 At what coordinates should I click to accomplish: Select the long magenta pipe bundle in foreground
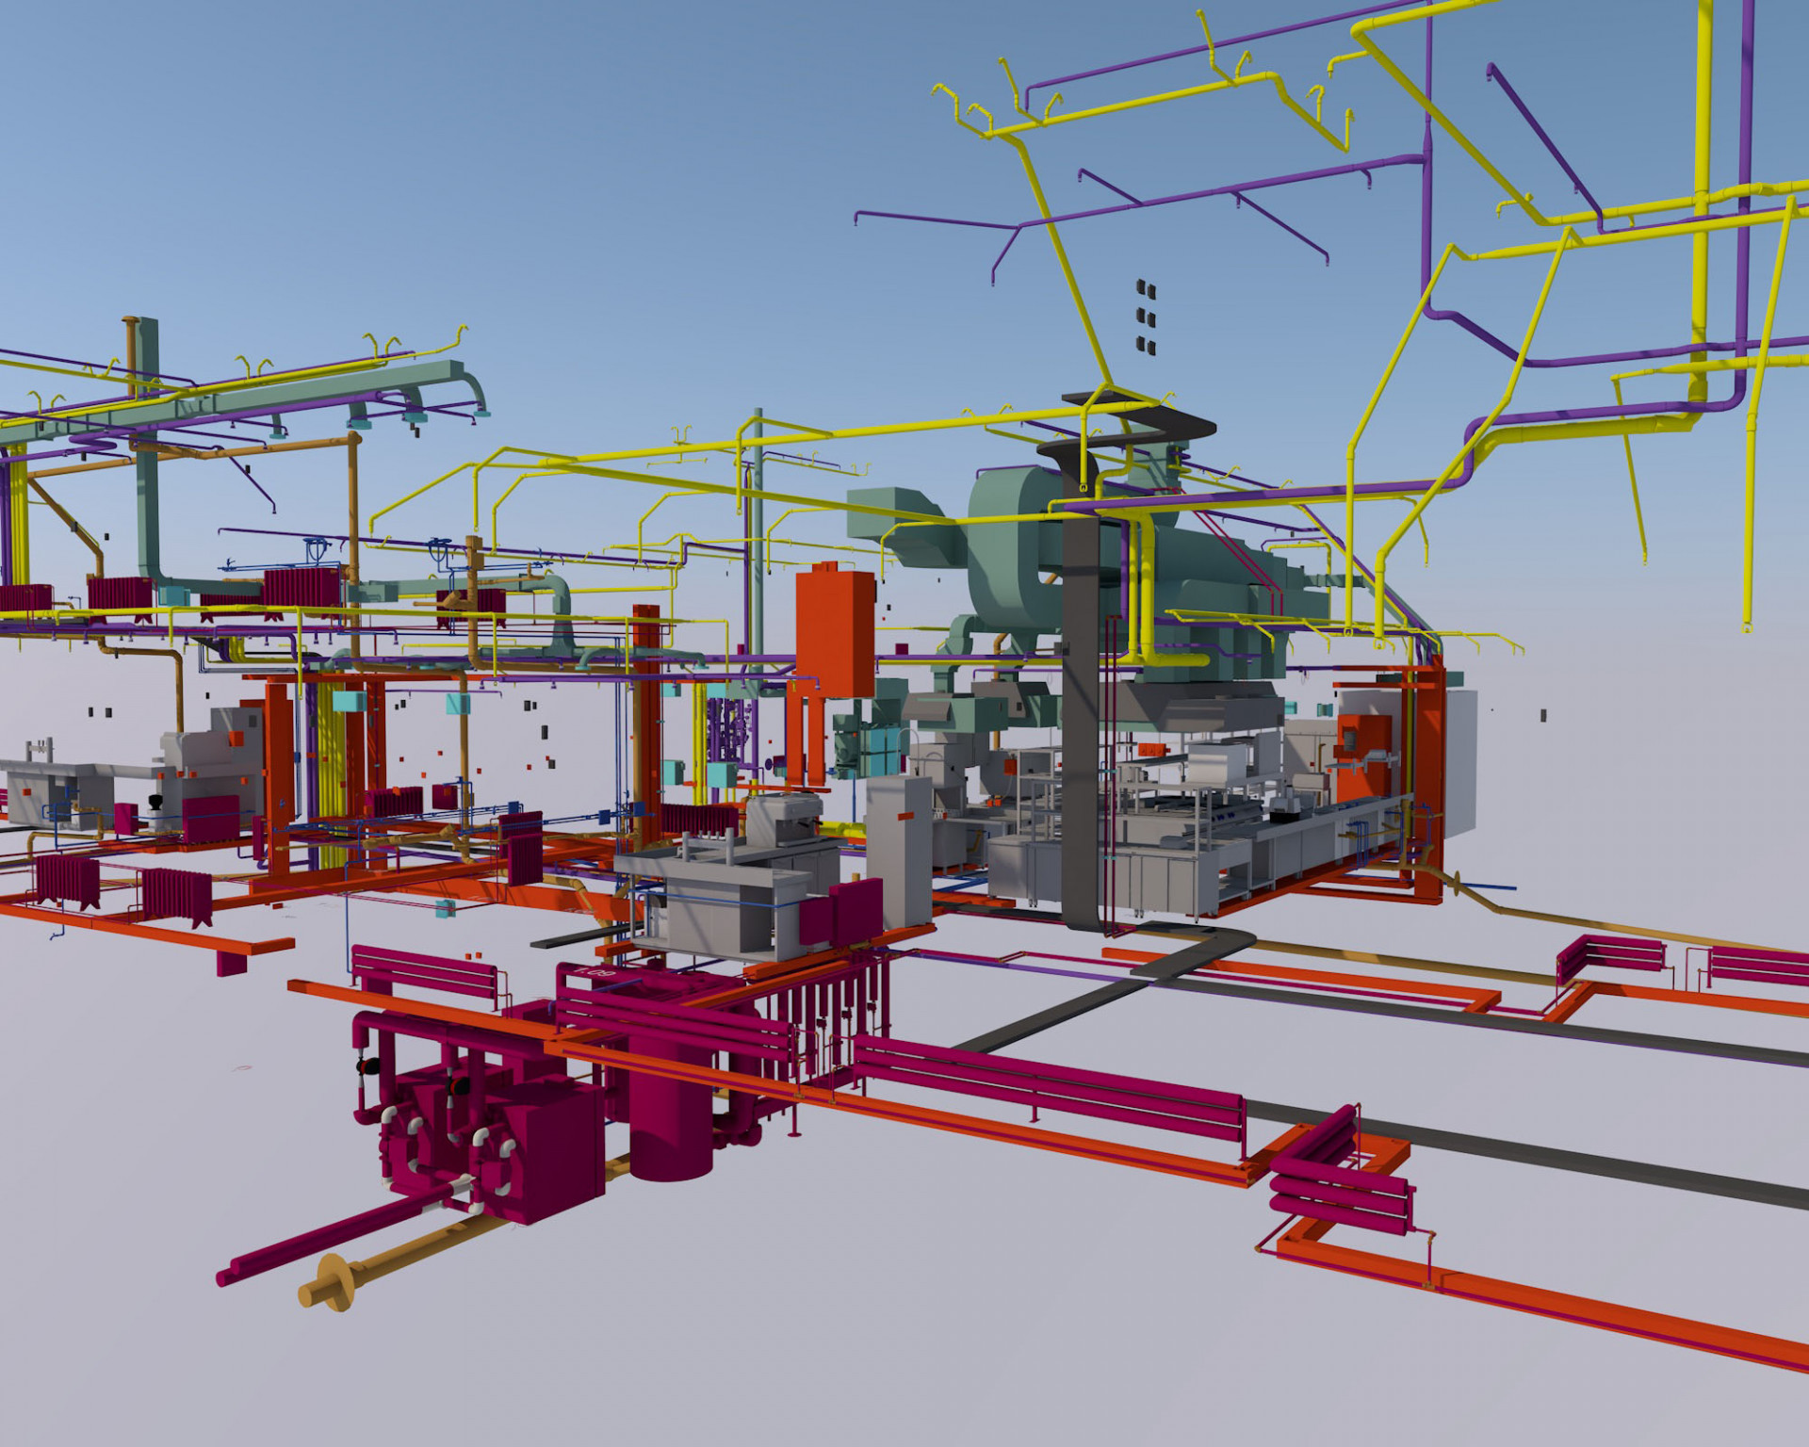click(1046, 1083)
